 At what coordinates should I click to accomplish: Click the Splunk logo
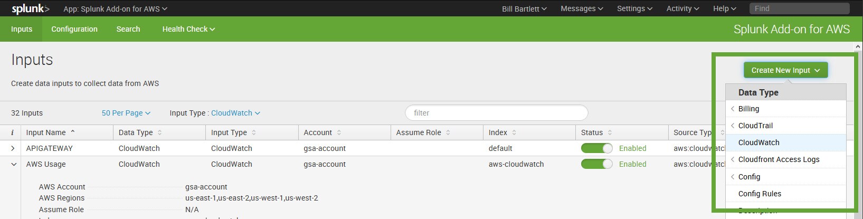coord(31,8)
